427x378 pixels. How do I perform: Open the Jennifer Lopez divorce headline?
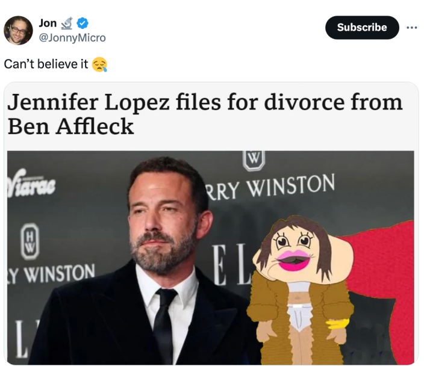click(x=205, y=114)
